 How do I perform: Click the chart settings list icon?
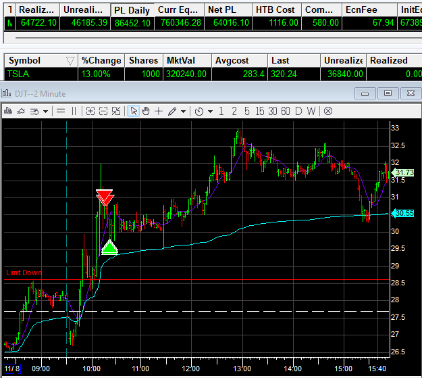[x=34, y=112]
